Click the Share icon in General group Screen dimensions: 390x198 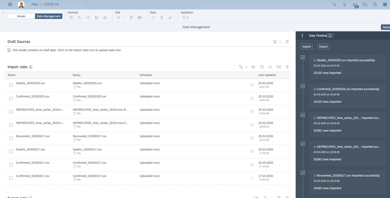pyautogui.click(x=88, y=18)
